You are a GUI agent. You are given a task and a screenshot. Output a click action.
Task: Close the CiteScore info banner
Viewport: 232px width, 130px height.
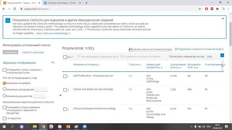tap(223, 18)
